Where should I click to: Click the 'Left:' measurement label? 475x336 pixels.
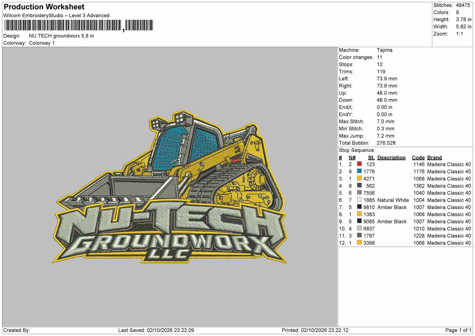pos(344,78)
